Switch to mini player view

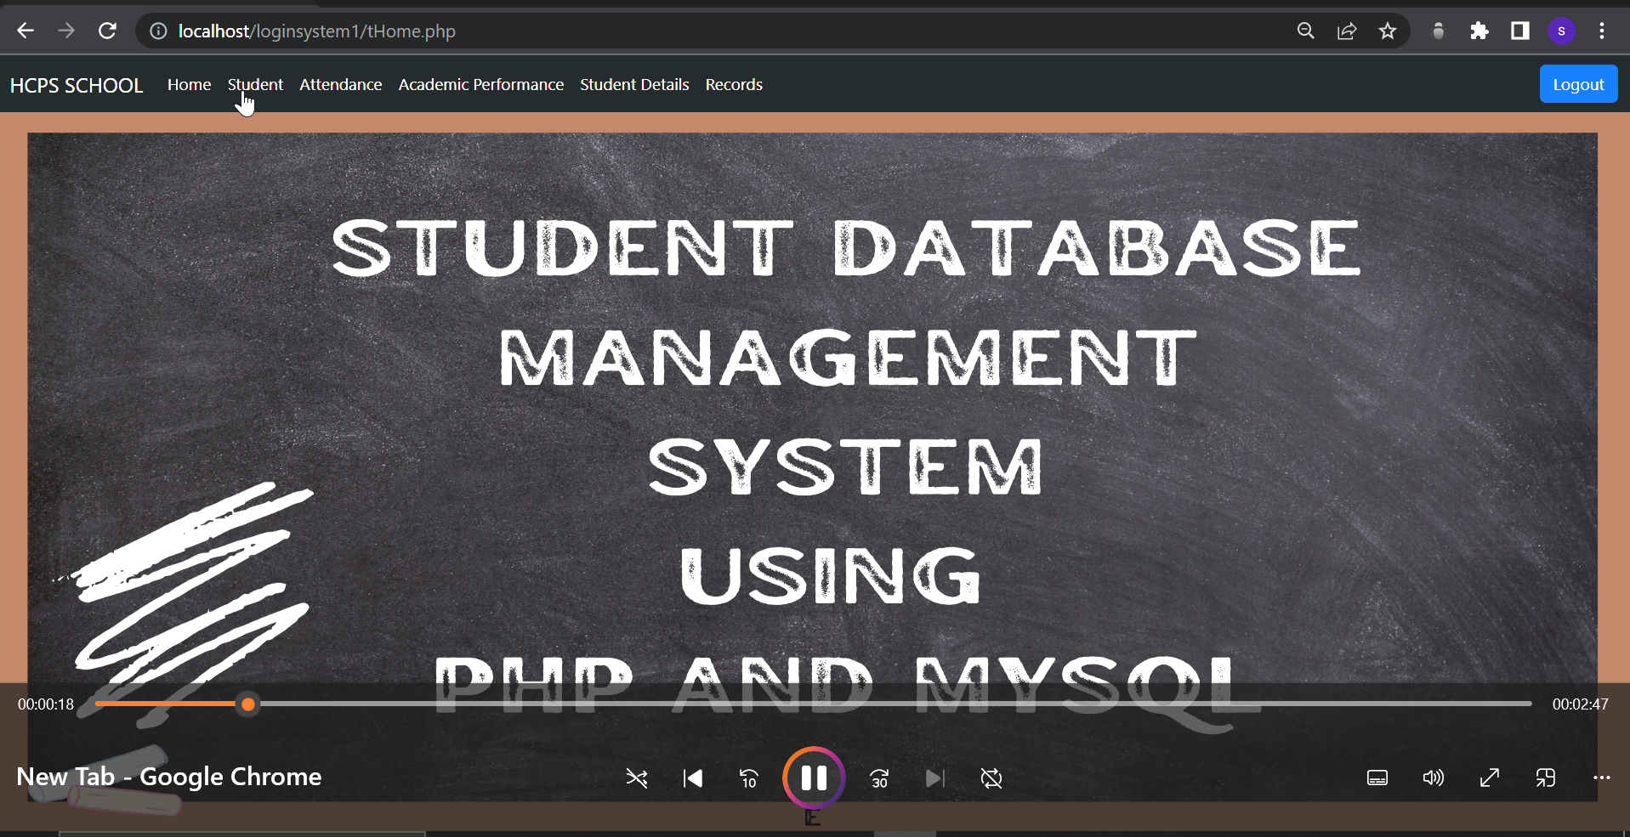click(x=1546, y=778)
